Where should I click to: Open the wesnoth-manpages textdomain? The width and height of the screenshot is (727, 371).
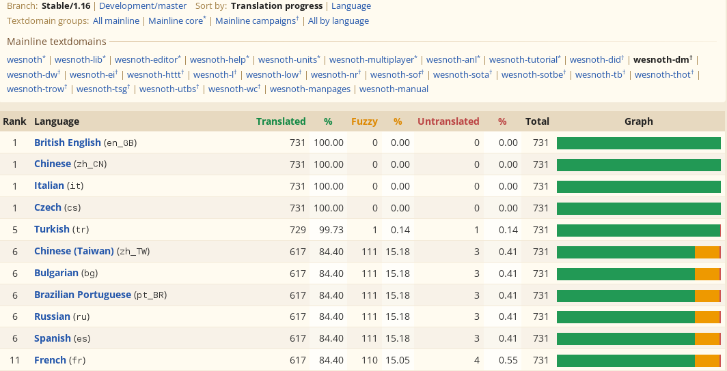(x=310, y=89)
